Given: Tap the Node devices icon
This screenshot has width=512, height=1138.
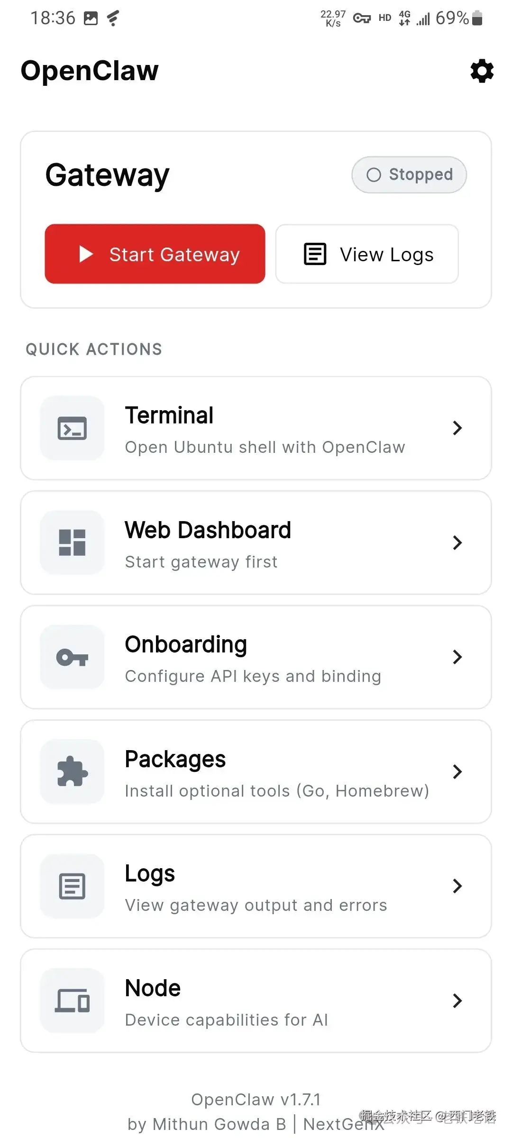Looking at the screenshot, I should (x=72, y=1000).
